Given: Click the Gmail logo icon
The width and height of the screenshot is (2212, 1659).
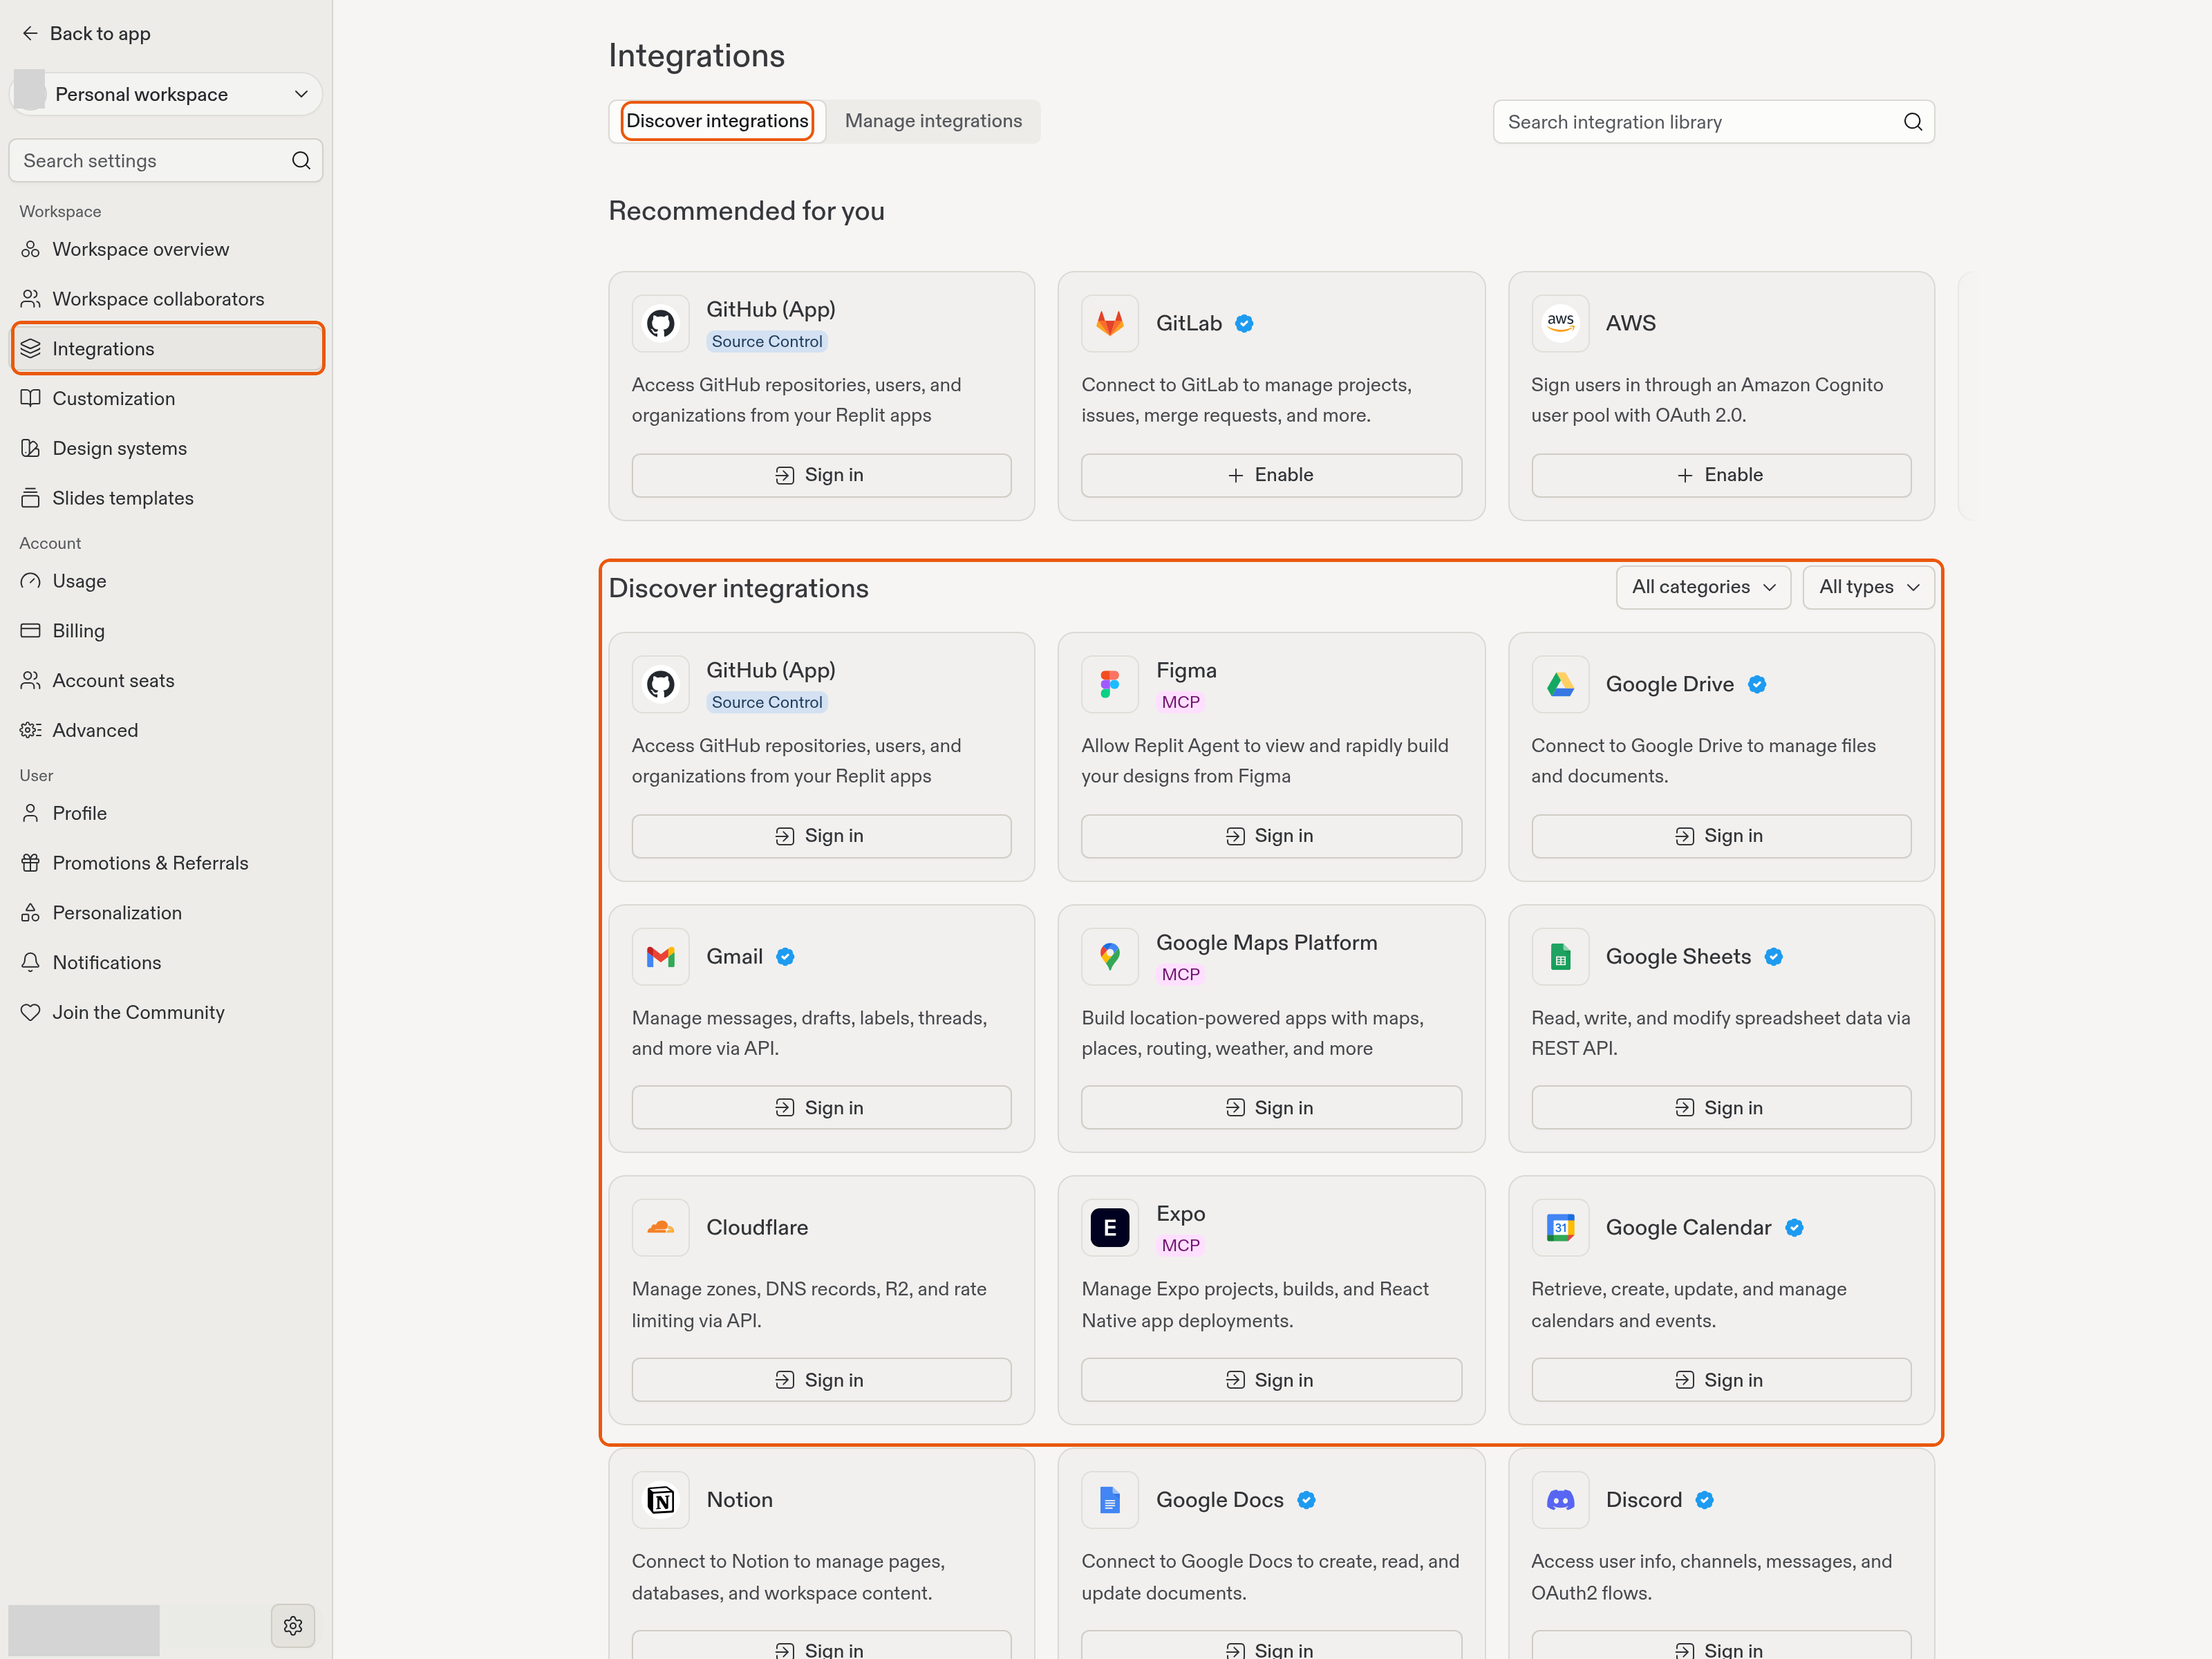Looking at the screenshot, I should click(x=660, y=956).
